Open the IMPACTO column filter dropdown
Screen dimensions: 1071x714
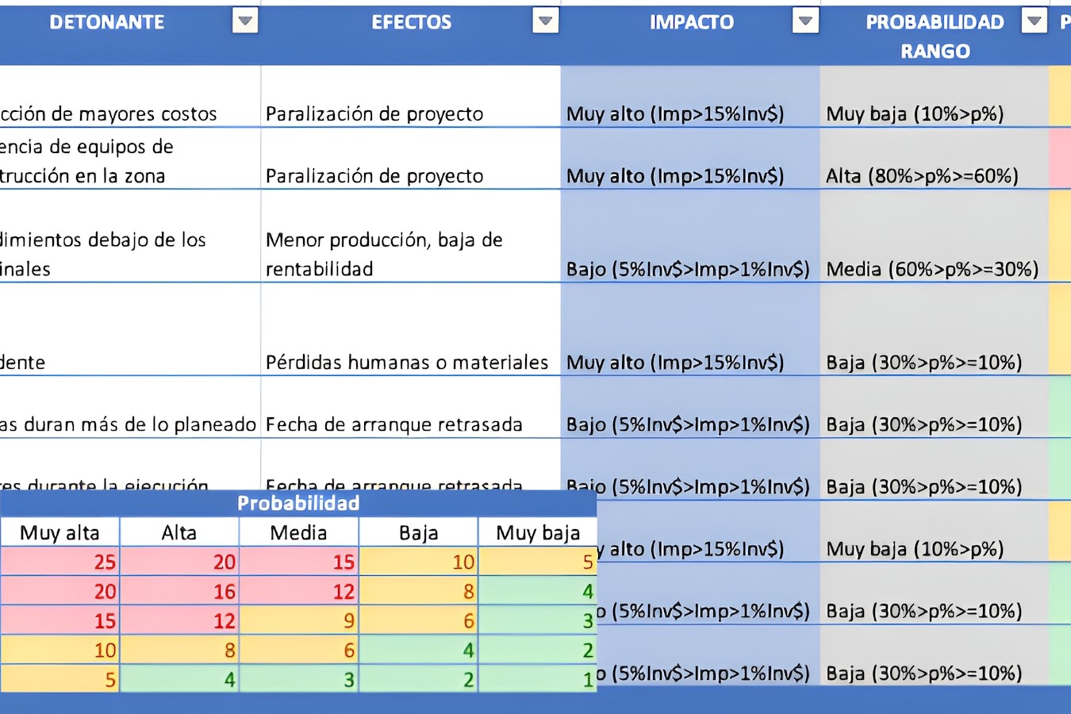(x=805, y=21)
